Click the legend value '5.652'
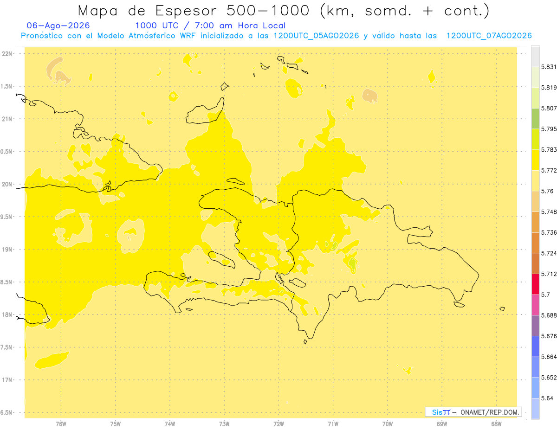The width and height of the screenshot is (557, 430). coord(549,378)
